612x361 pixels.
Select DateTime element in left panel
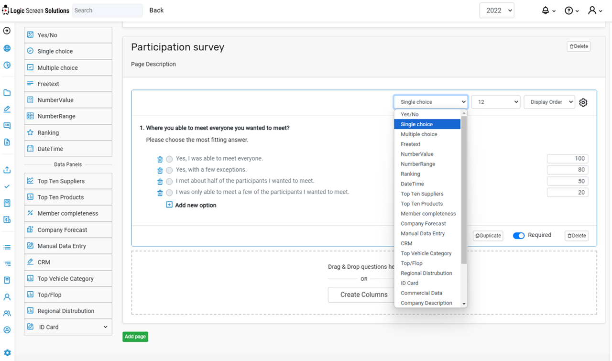[x=68, y=149]
